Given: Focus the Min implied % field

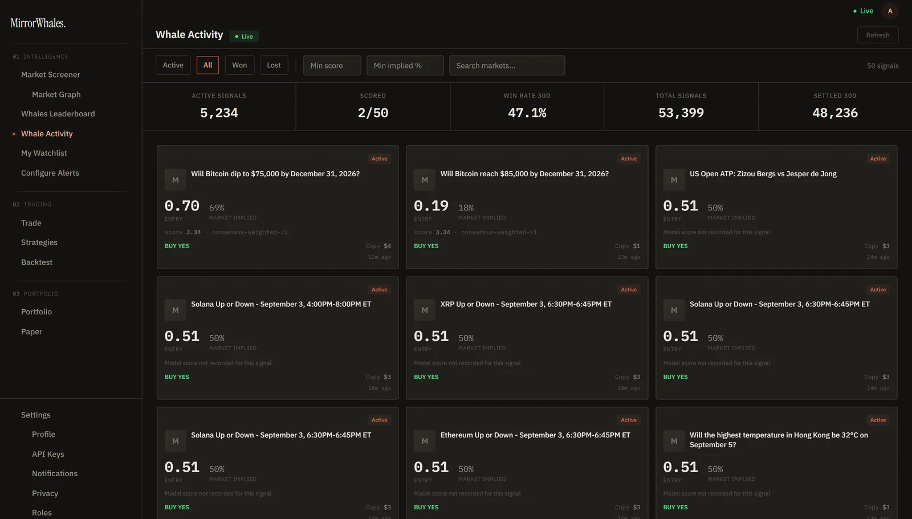Looking at the screenshot, I should click(405, 66).
